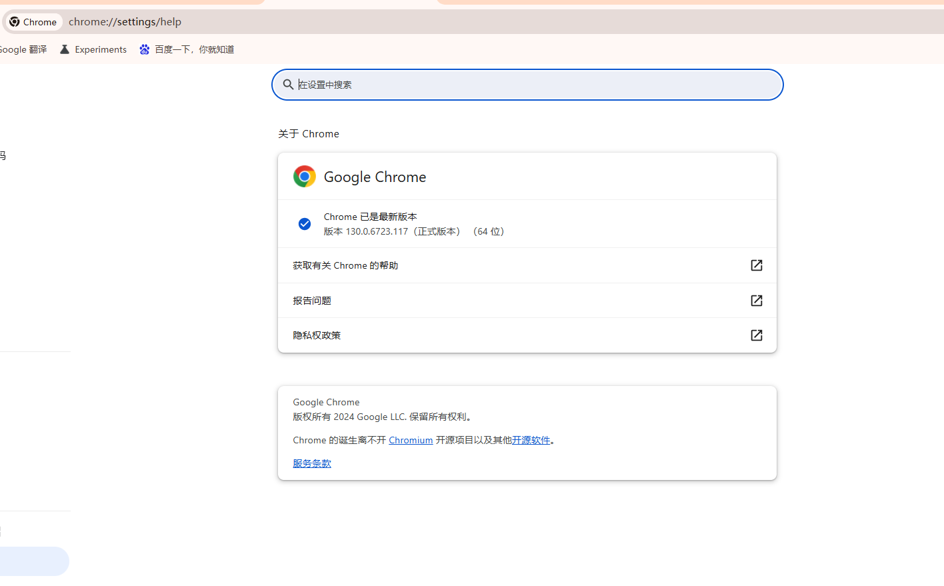Click the 关于 Chrome heading
944x586 pixels.
[309, 134]
